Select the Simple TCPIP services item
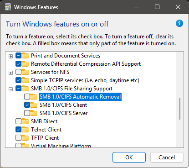This screenshot has height=168, width=189. pos(85,80)
